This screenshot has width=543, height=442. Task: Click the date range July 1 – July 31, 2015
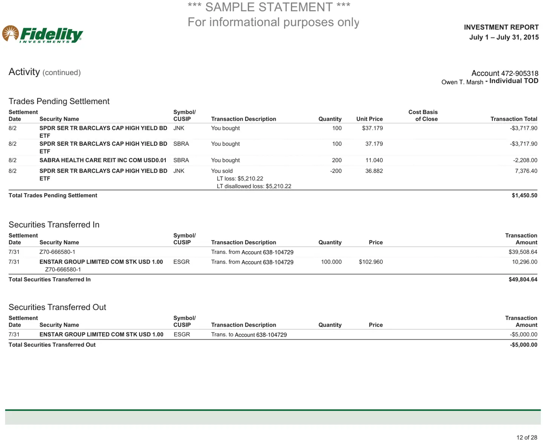(504, 37)
